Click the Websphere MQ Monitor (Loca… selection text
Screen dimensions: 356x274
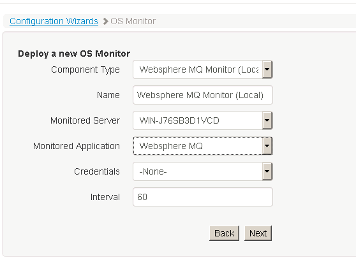(x=199, y=69)
